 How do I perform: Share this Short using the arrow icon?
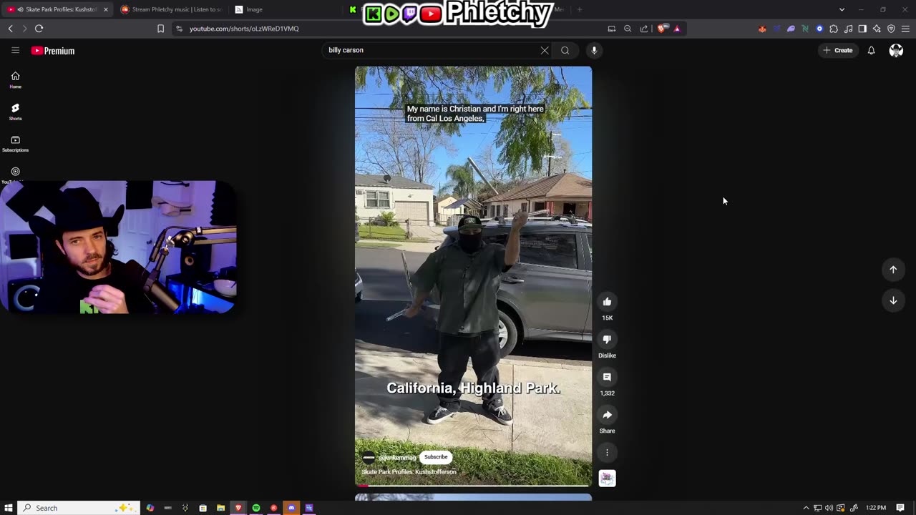tap(607, 415)
